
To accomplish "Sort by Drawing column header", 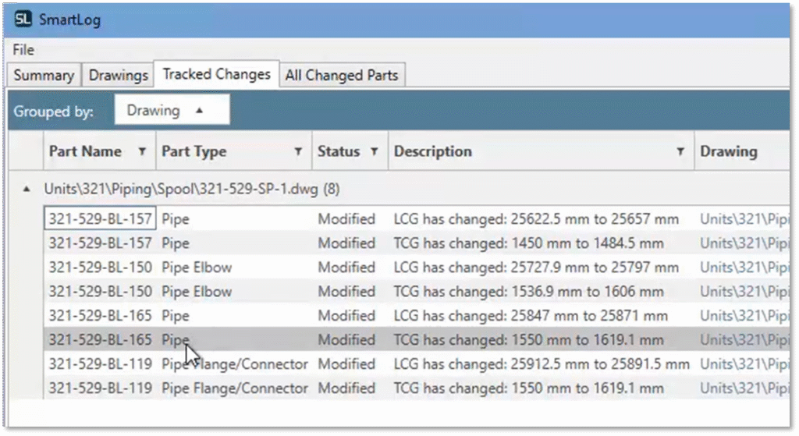I will [x=729, y=151].
